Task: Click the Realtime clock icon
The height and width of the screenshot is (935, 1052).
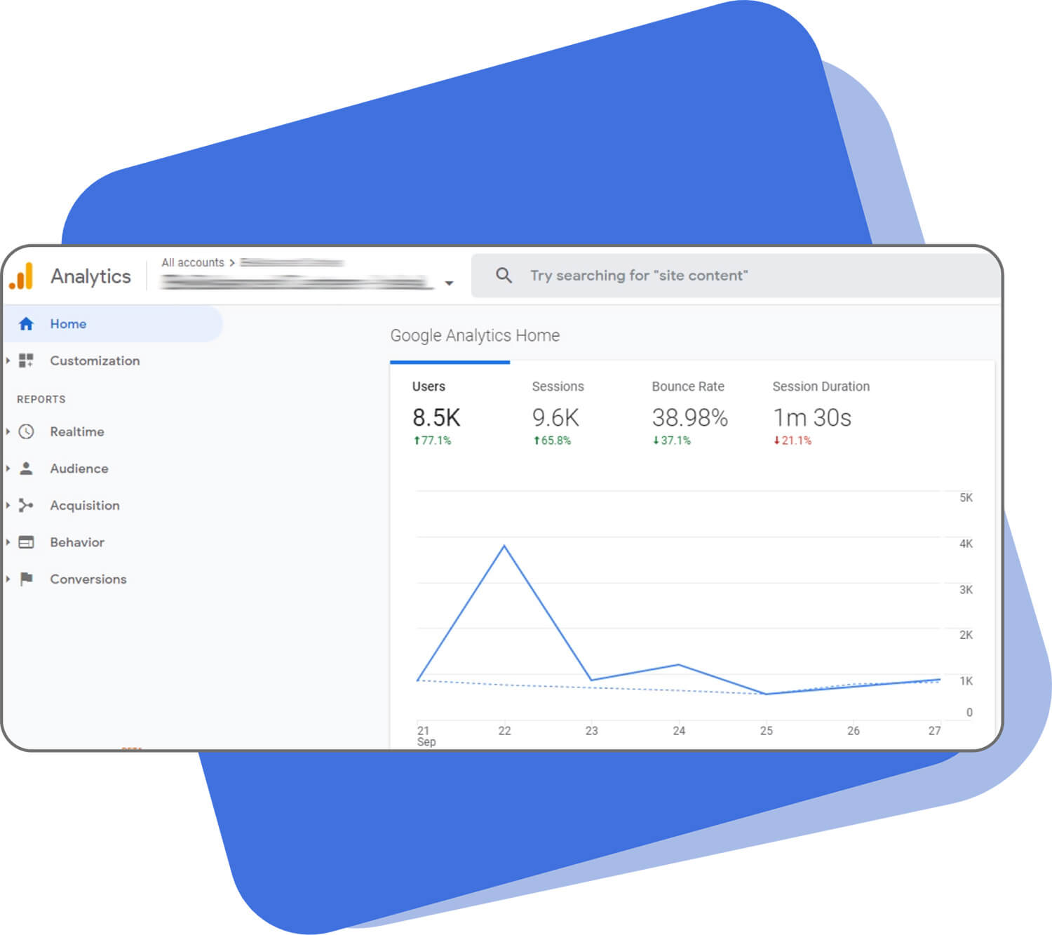Action: pyautogui.click(x=26, y=431)
